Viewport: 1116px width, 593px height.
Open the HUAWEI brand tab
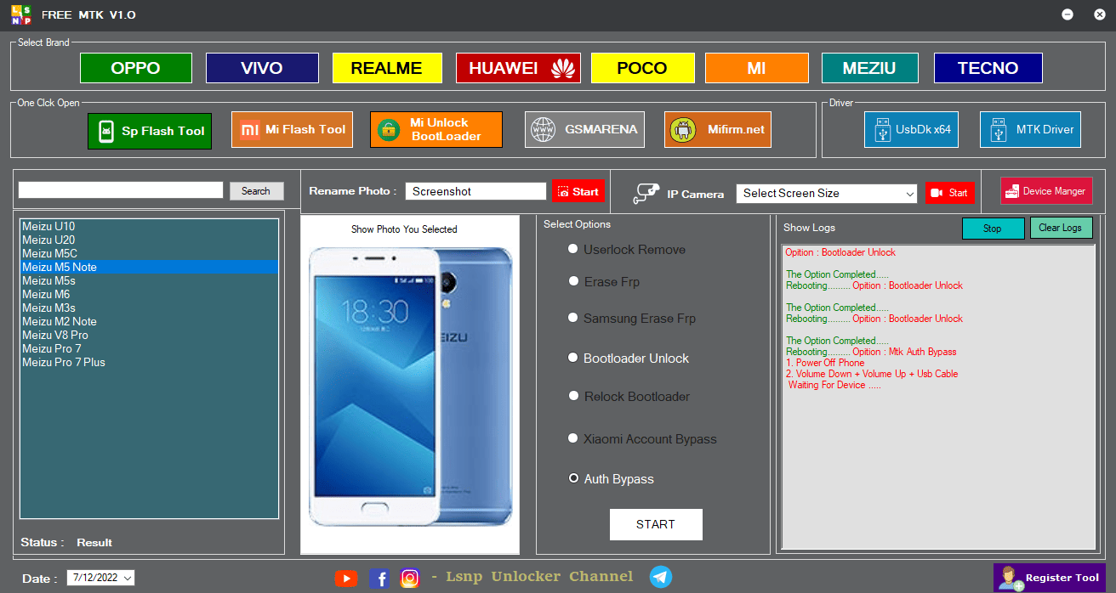tap(518, 68)
